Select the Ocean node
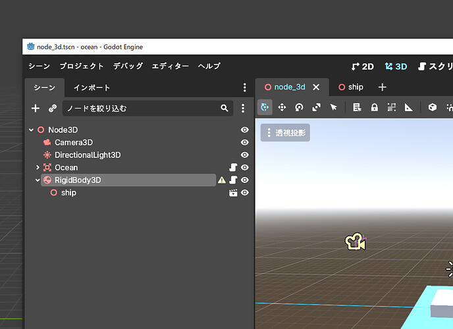The image size is (453, 329). (x=66, y=168)
